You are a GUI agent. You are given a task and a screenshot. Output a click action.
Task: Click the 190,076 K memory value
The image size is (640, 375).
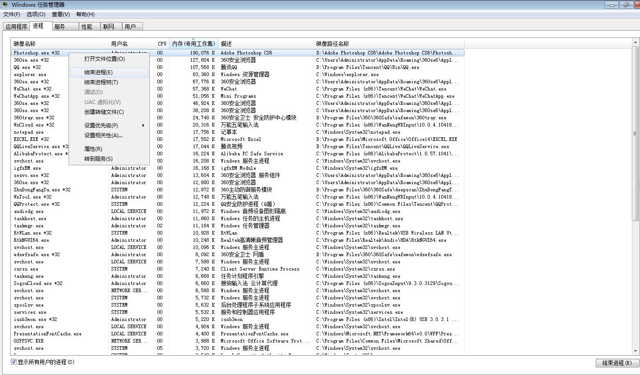[x=203, y=53]
